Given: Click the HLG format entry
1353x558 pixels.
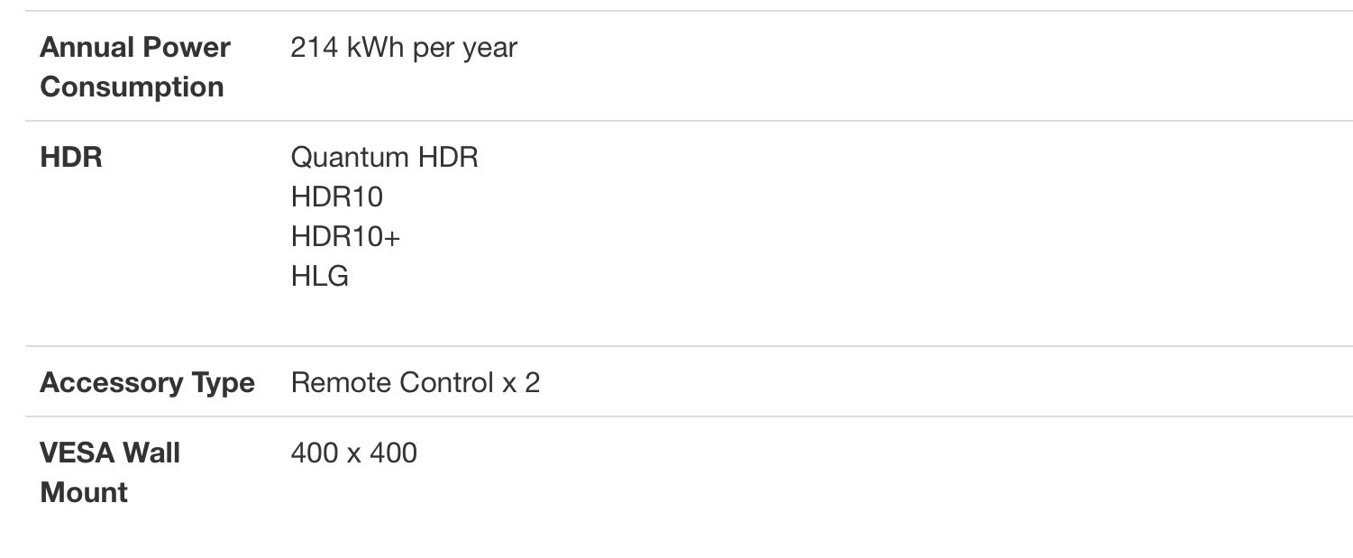Looking at the screenshot, I should 319,276.
